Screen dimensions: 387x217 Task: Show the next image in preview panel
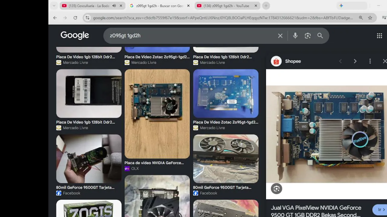pyautogui.click(x=355, y=61)
